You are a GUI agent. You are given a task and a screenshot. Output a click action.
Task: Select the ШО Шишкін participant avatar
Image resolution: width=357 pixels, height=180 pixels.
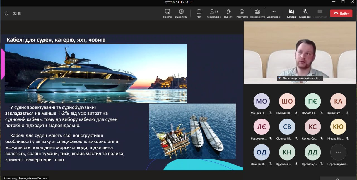pyautogui.click(x=287, y=101)
